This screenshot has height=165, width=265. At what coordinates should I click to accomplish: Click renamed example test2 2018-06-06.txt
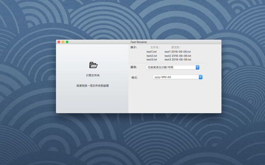pos(178,56)
